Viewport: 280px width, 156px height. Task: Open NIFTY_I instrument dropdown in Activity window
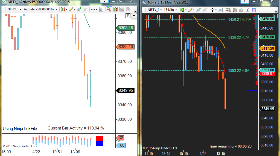pos(14,9)
